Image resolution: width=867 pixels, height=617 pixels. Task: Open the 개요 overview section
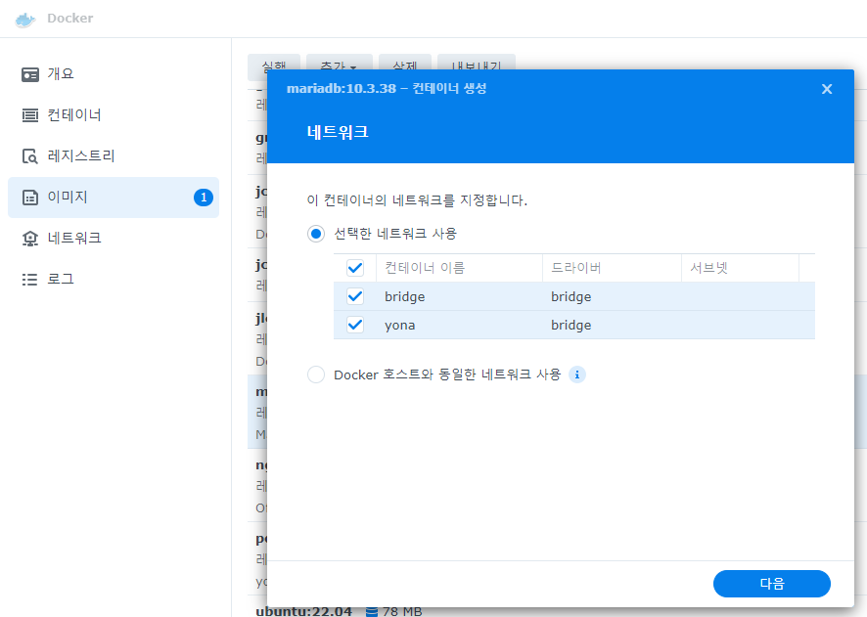coord(114,74)
